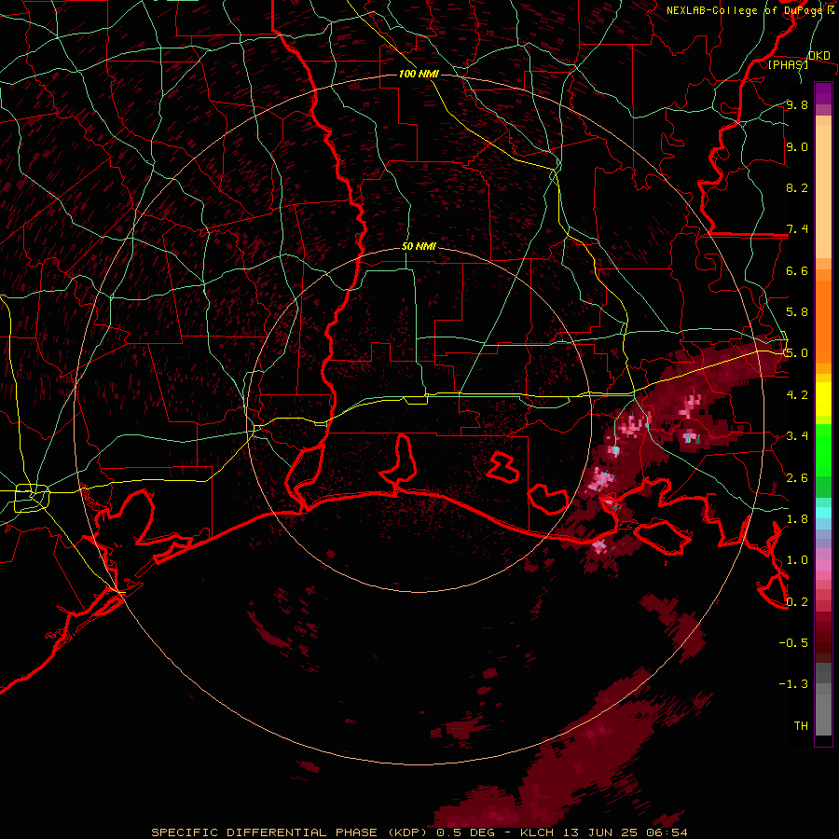Pick the pink segment of the color bar
The width and height of the screenshot is (839, 839).
823,565
